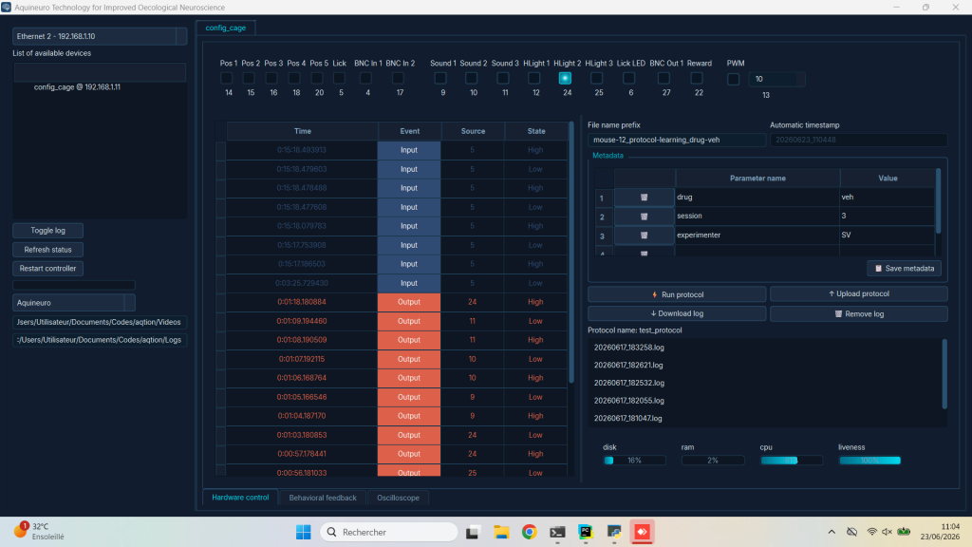
Task: Click the Run protocol button
Action: pos(676,294)
